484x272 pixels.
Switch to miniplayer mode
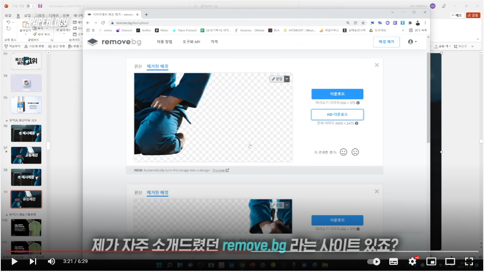click(x=431, y=261)
